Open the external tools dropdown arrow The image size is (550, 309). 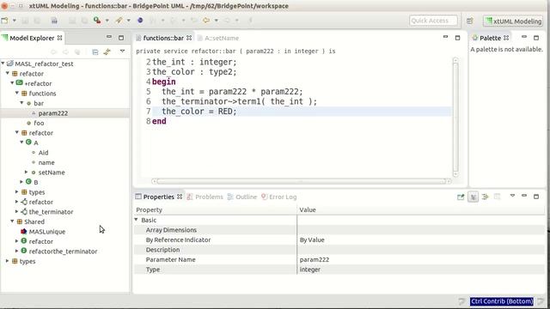tap(128, 21)
